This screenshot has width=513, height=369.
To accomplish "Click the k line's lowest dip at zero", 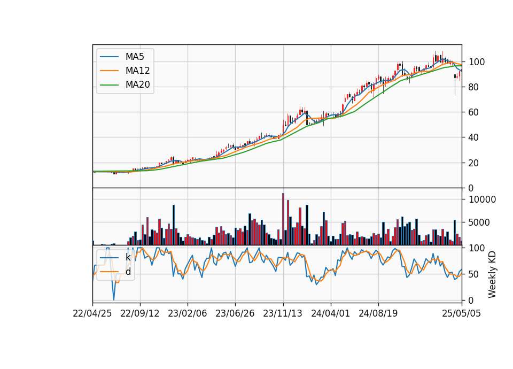I will click(x=114, y=298).
